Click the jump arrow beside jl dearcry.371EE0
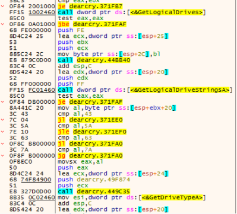This screenshot has width=237, height=214. 2,120
